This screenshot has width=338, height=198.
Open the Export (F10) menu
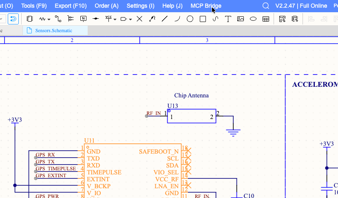pyautogui.click(x=71, y=6)
